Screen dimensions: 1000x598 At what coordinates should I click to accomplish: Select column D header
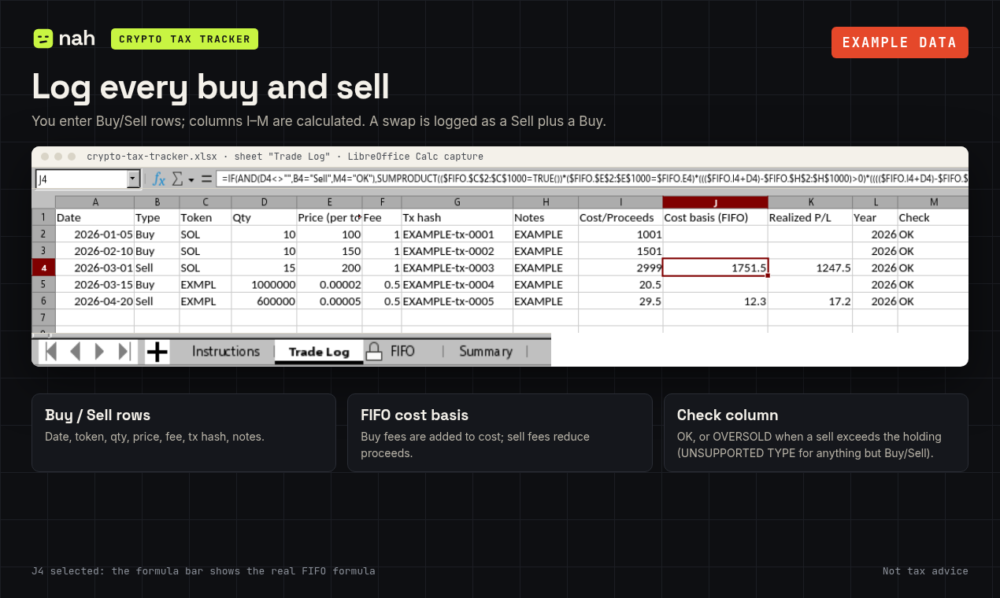(x=264, y=202)
